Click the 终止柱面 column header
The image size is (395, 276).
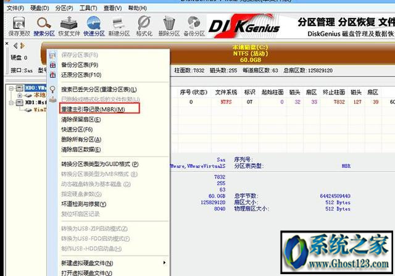(334, 92)
